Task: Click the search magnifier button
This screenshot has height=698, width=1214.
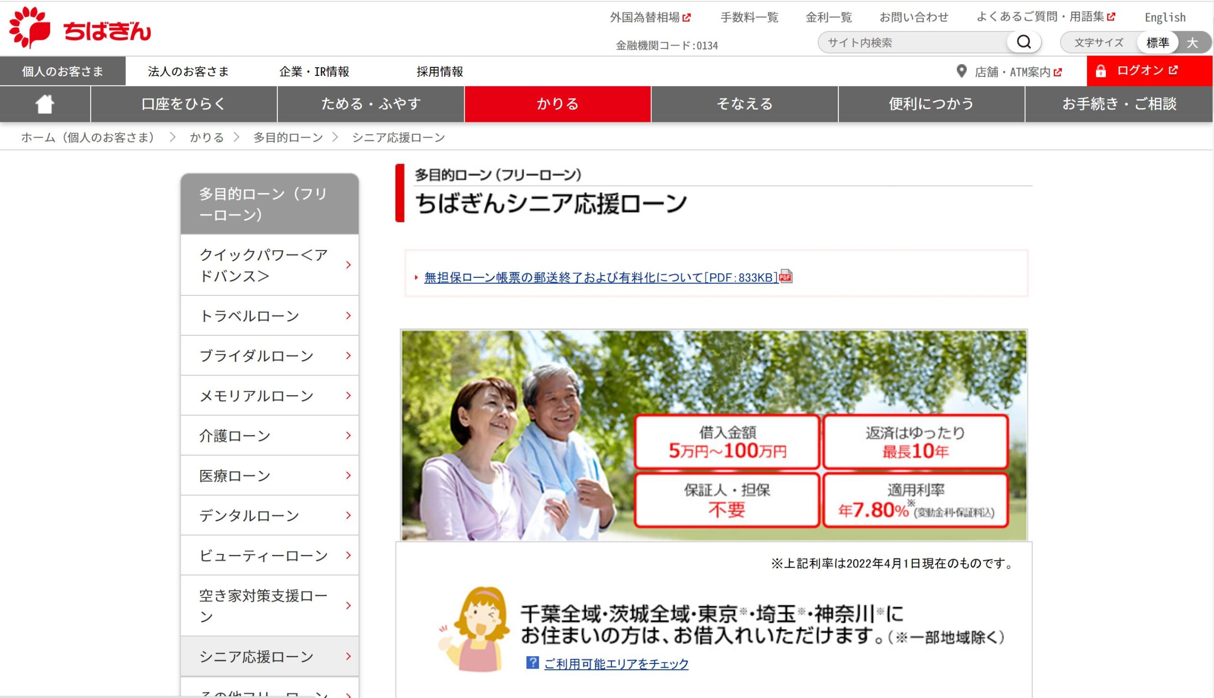Action: [1024, 42]
